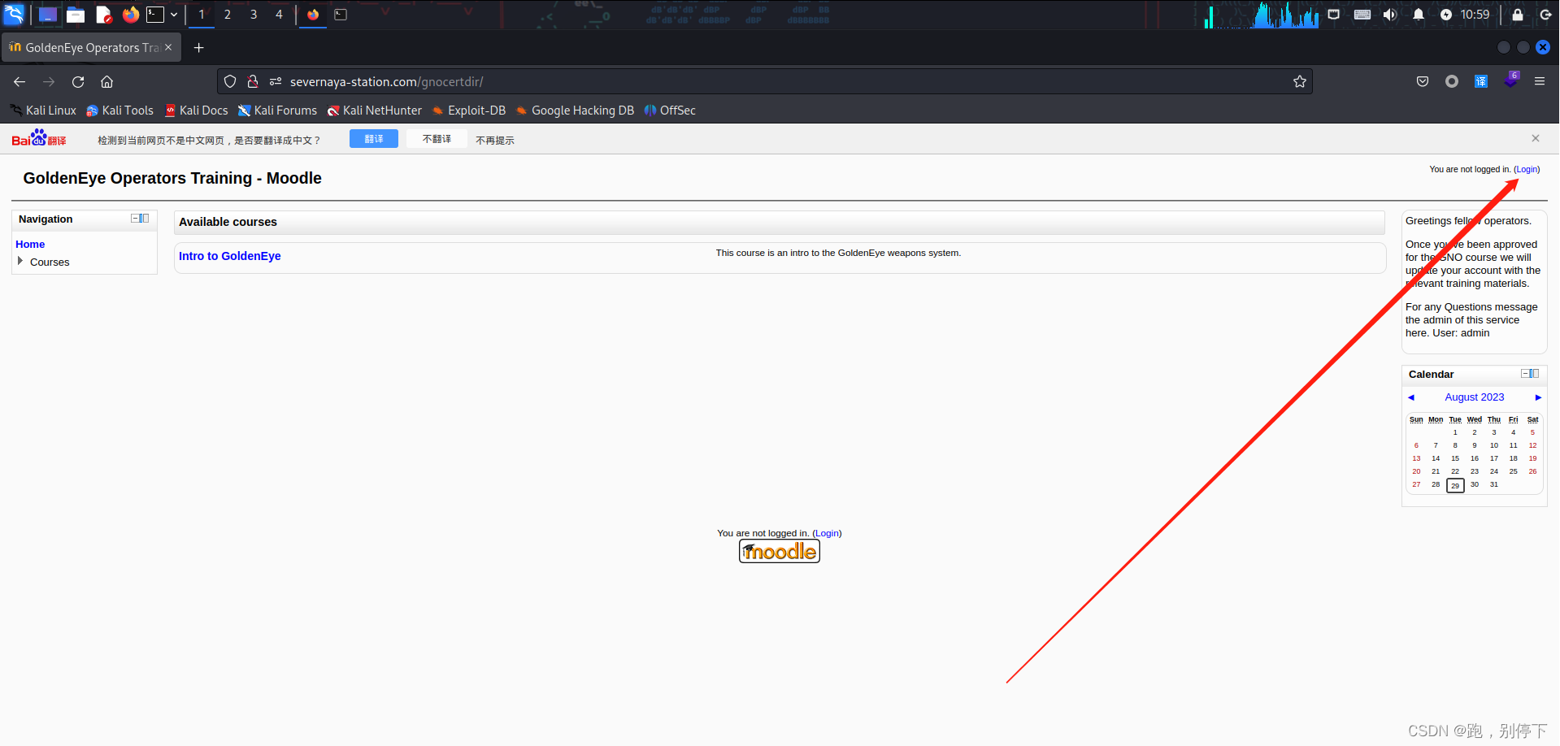Go back to the previous page
Screen dimensions: 1560x746
(x=20, y=81)
